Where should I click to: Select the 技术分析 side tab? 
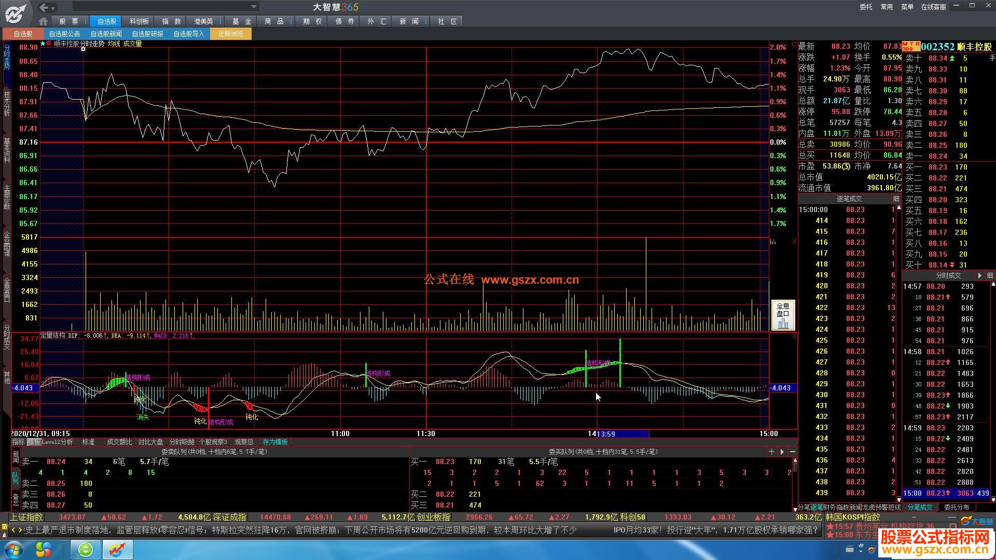7,103
